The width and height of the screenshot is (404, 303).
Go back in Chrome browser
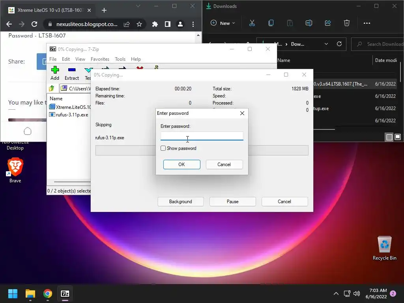pyautogui.click(x=9, y=24)
